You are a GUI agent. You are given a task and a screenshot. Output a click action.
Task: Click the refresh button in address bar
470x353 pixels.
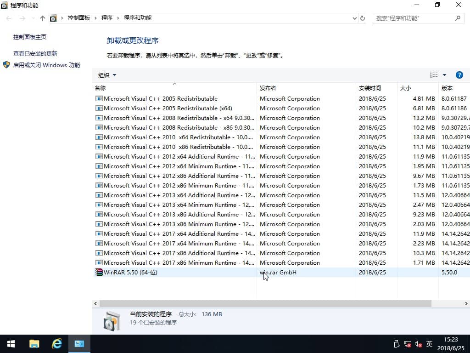click(x=363, y=18)
